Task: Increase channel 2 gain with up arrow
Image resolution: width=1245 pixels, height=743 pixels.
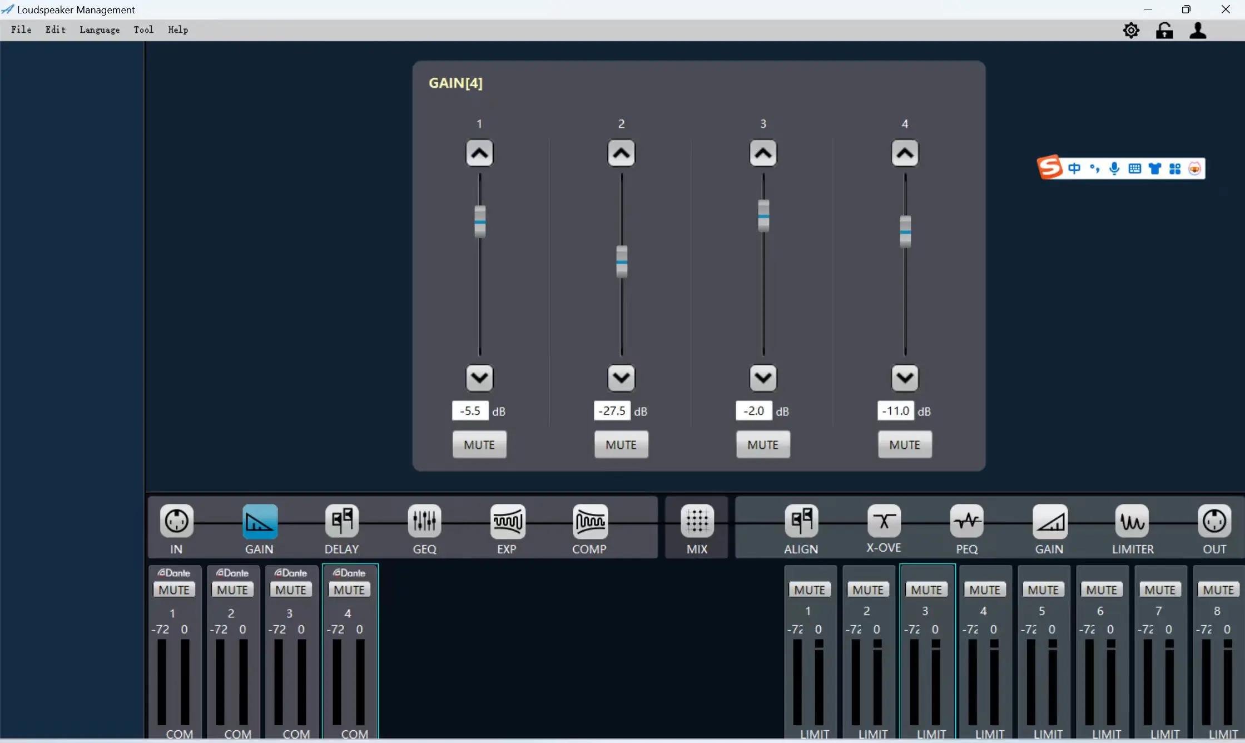Action: coord(621,153)
